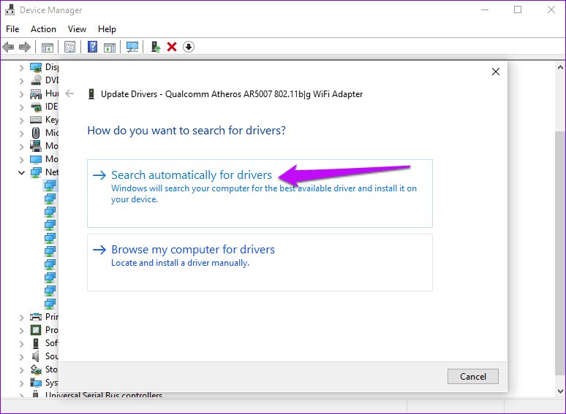Close the Update Drivers dialog with X
Image resolution: width=566 pixels, height=414 pixels.
[x=496, y=72]
